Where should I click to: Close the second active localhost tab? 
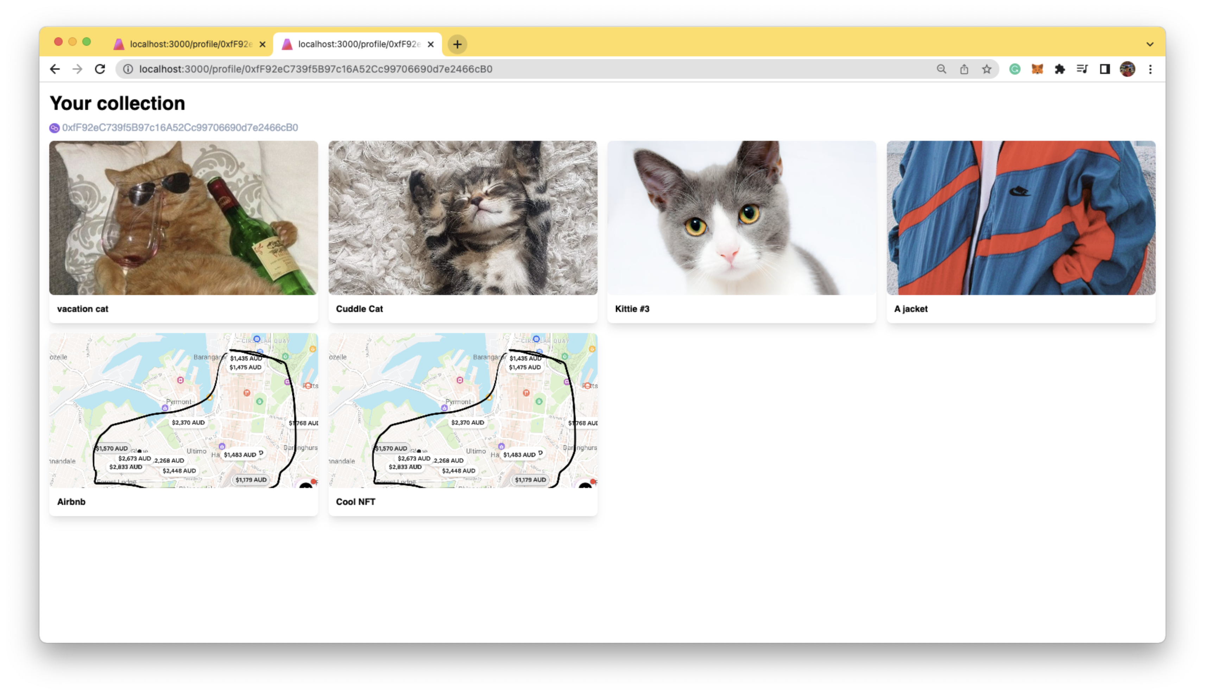[x=430, y=44]
